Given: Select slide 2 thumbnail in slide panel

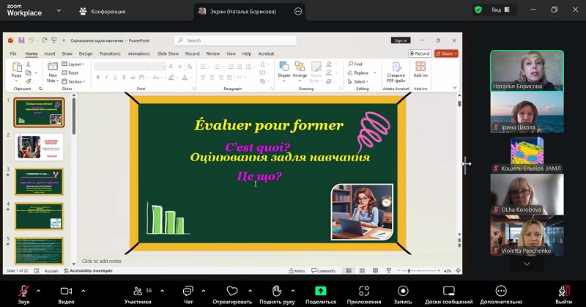Looking at the screenshot, I should pos(39,147).
